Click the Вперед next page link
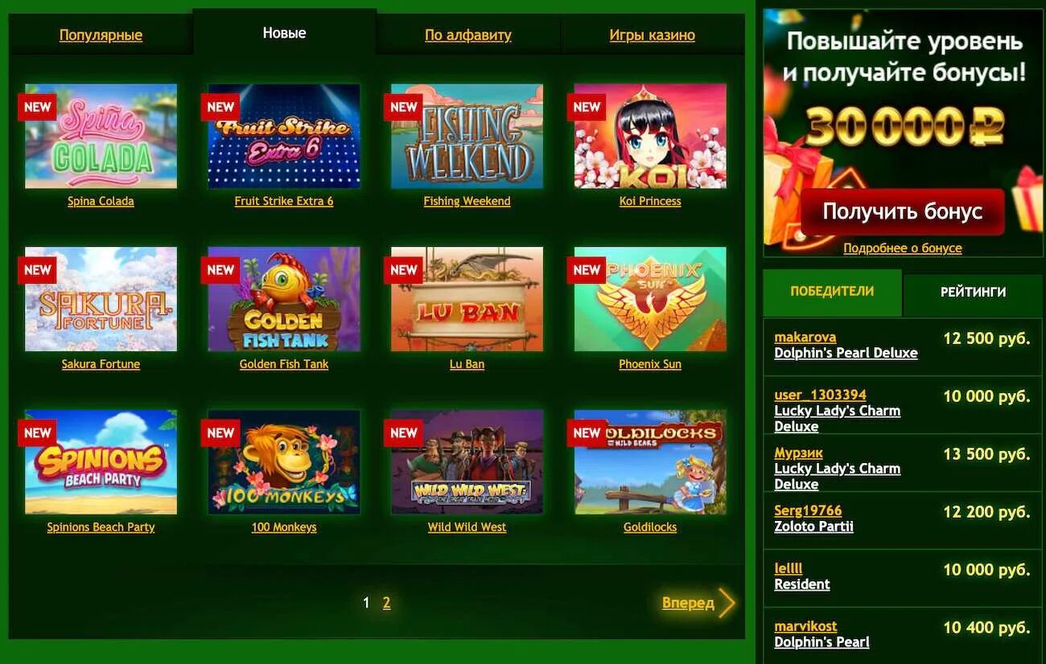1046x664 pixels. tap(688, 603)
